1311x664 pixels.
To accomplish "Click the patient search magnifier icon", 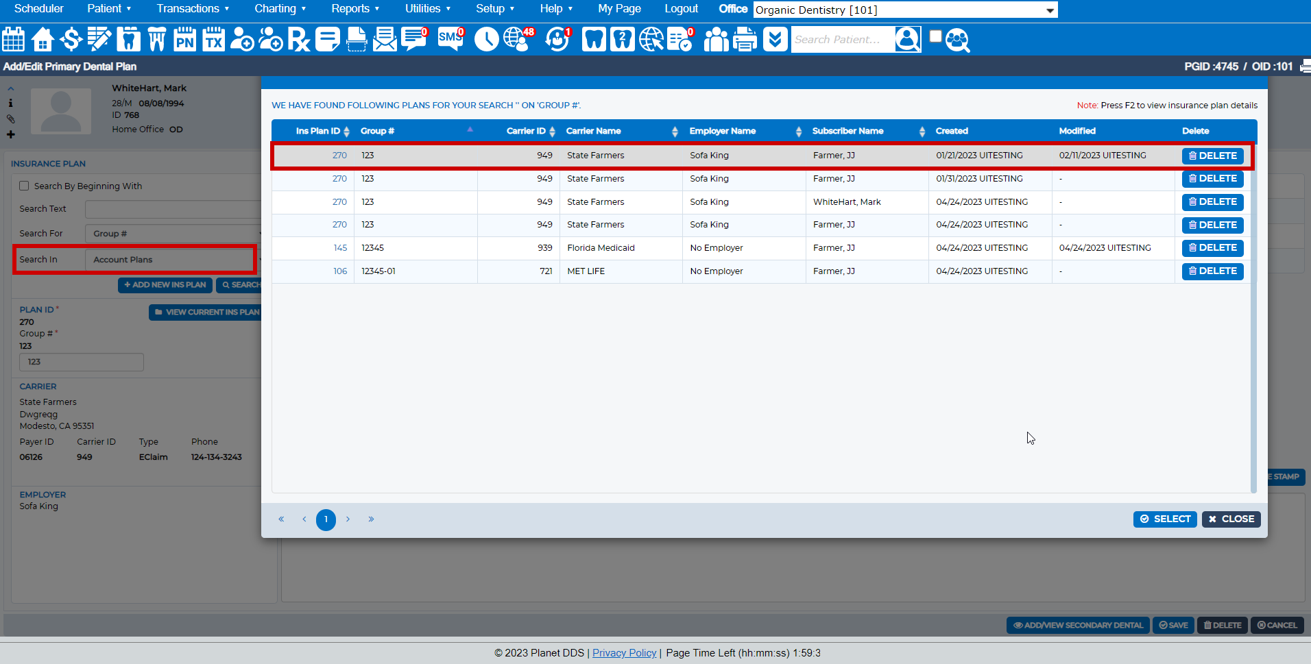I will [958, 40].
